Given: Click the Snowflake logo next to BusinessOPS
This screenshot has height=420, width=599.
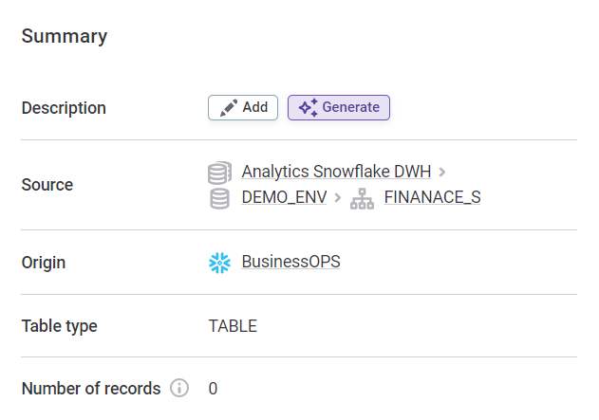Looking at the screenshot, I should [220, 263].
